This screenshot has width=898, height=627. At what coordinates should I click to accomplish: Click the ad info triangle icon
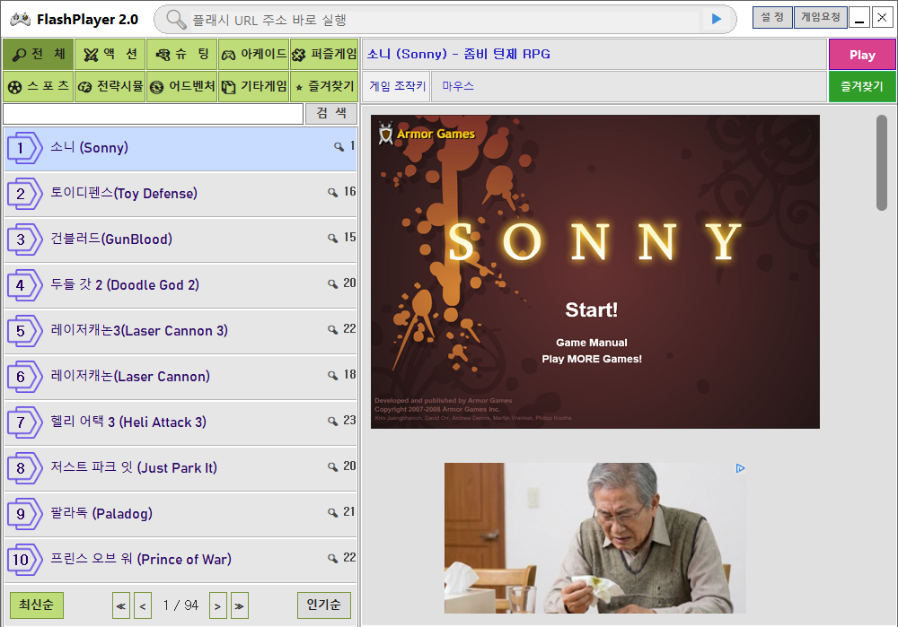[740, 468]
